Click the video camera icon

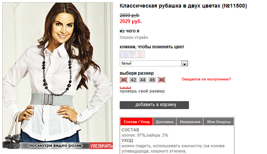coord(12,142)
